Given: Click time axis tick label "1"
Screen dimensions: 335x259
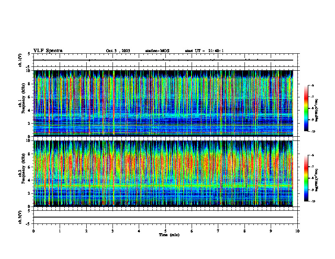Looking at the screenshot, I should click(x=60, y=231).
